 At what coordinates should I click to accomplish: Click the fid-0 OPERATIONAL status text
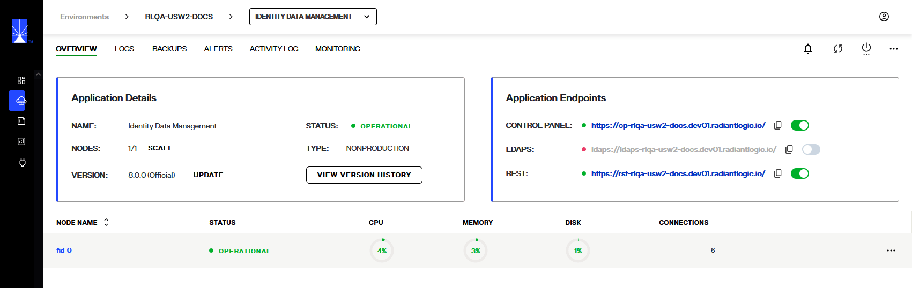click(244, 251)
